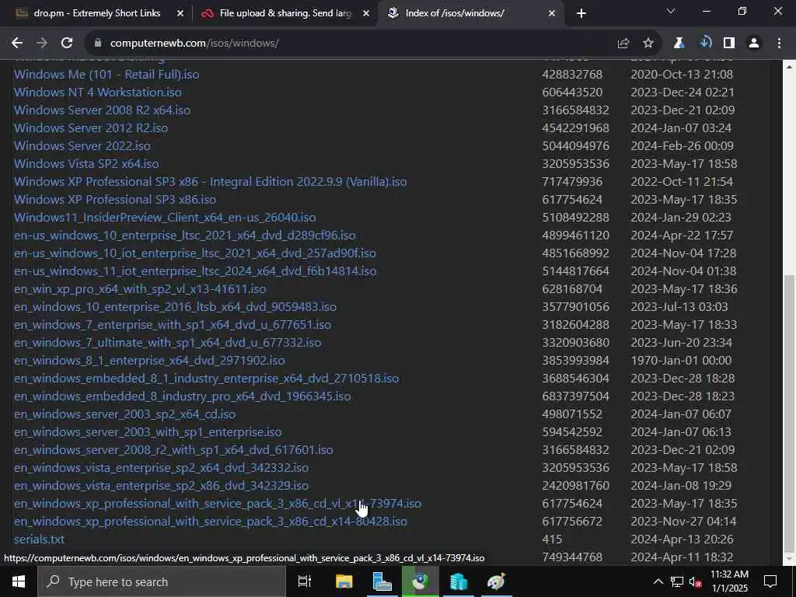This screenshot has height=597, width=796.
Task: Download Windows NT 4 Workstation.iso
Action: click(x=97, y=93)
